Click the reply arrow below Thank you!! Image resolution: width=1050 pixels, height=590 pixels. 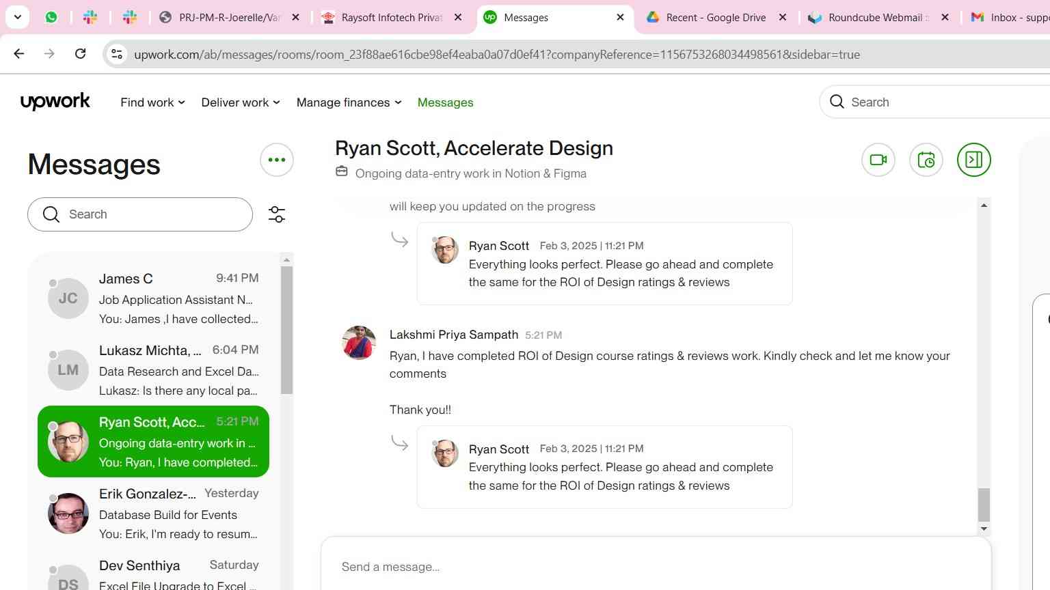pyautogui.click(x=400, y=442)
